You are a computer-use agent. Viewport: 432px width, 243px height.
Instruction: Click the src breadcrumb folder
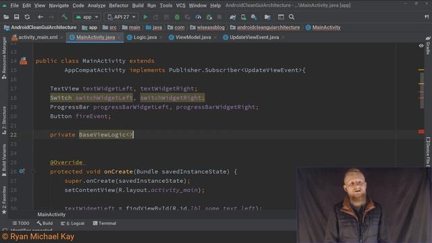coord(109,27)
